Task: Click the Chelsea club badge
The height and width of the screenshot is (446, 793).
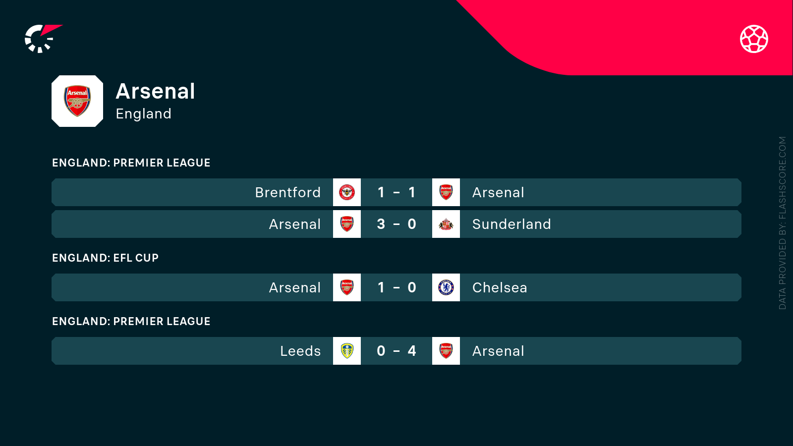Action: (446, 287)
